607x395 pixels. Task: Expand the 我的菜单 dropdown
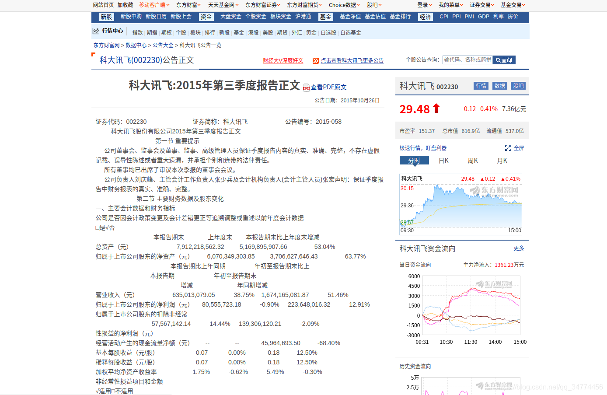tap(451, 5)
